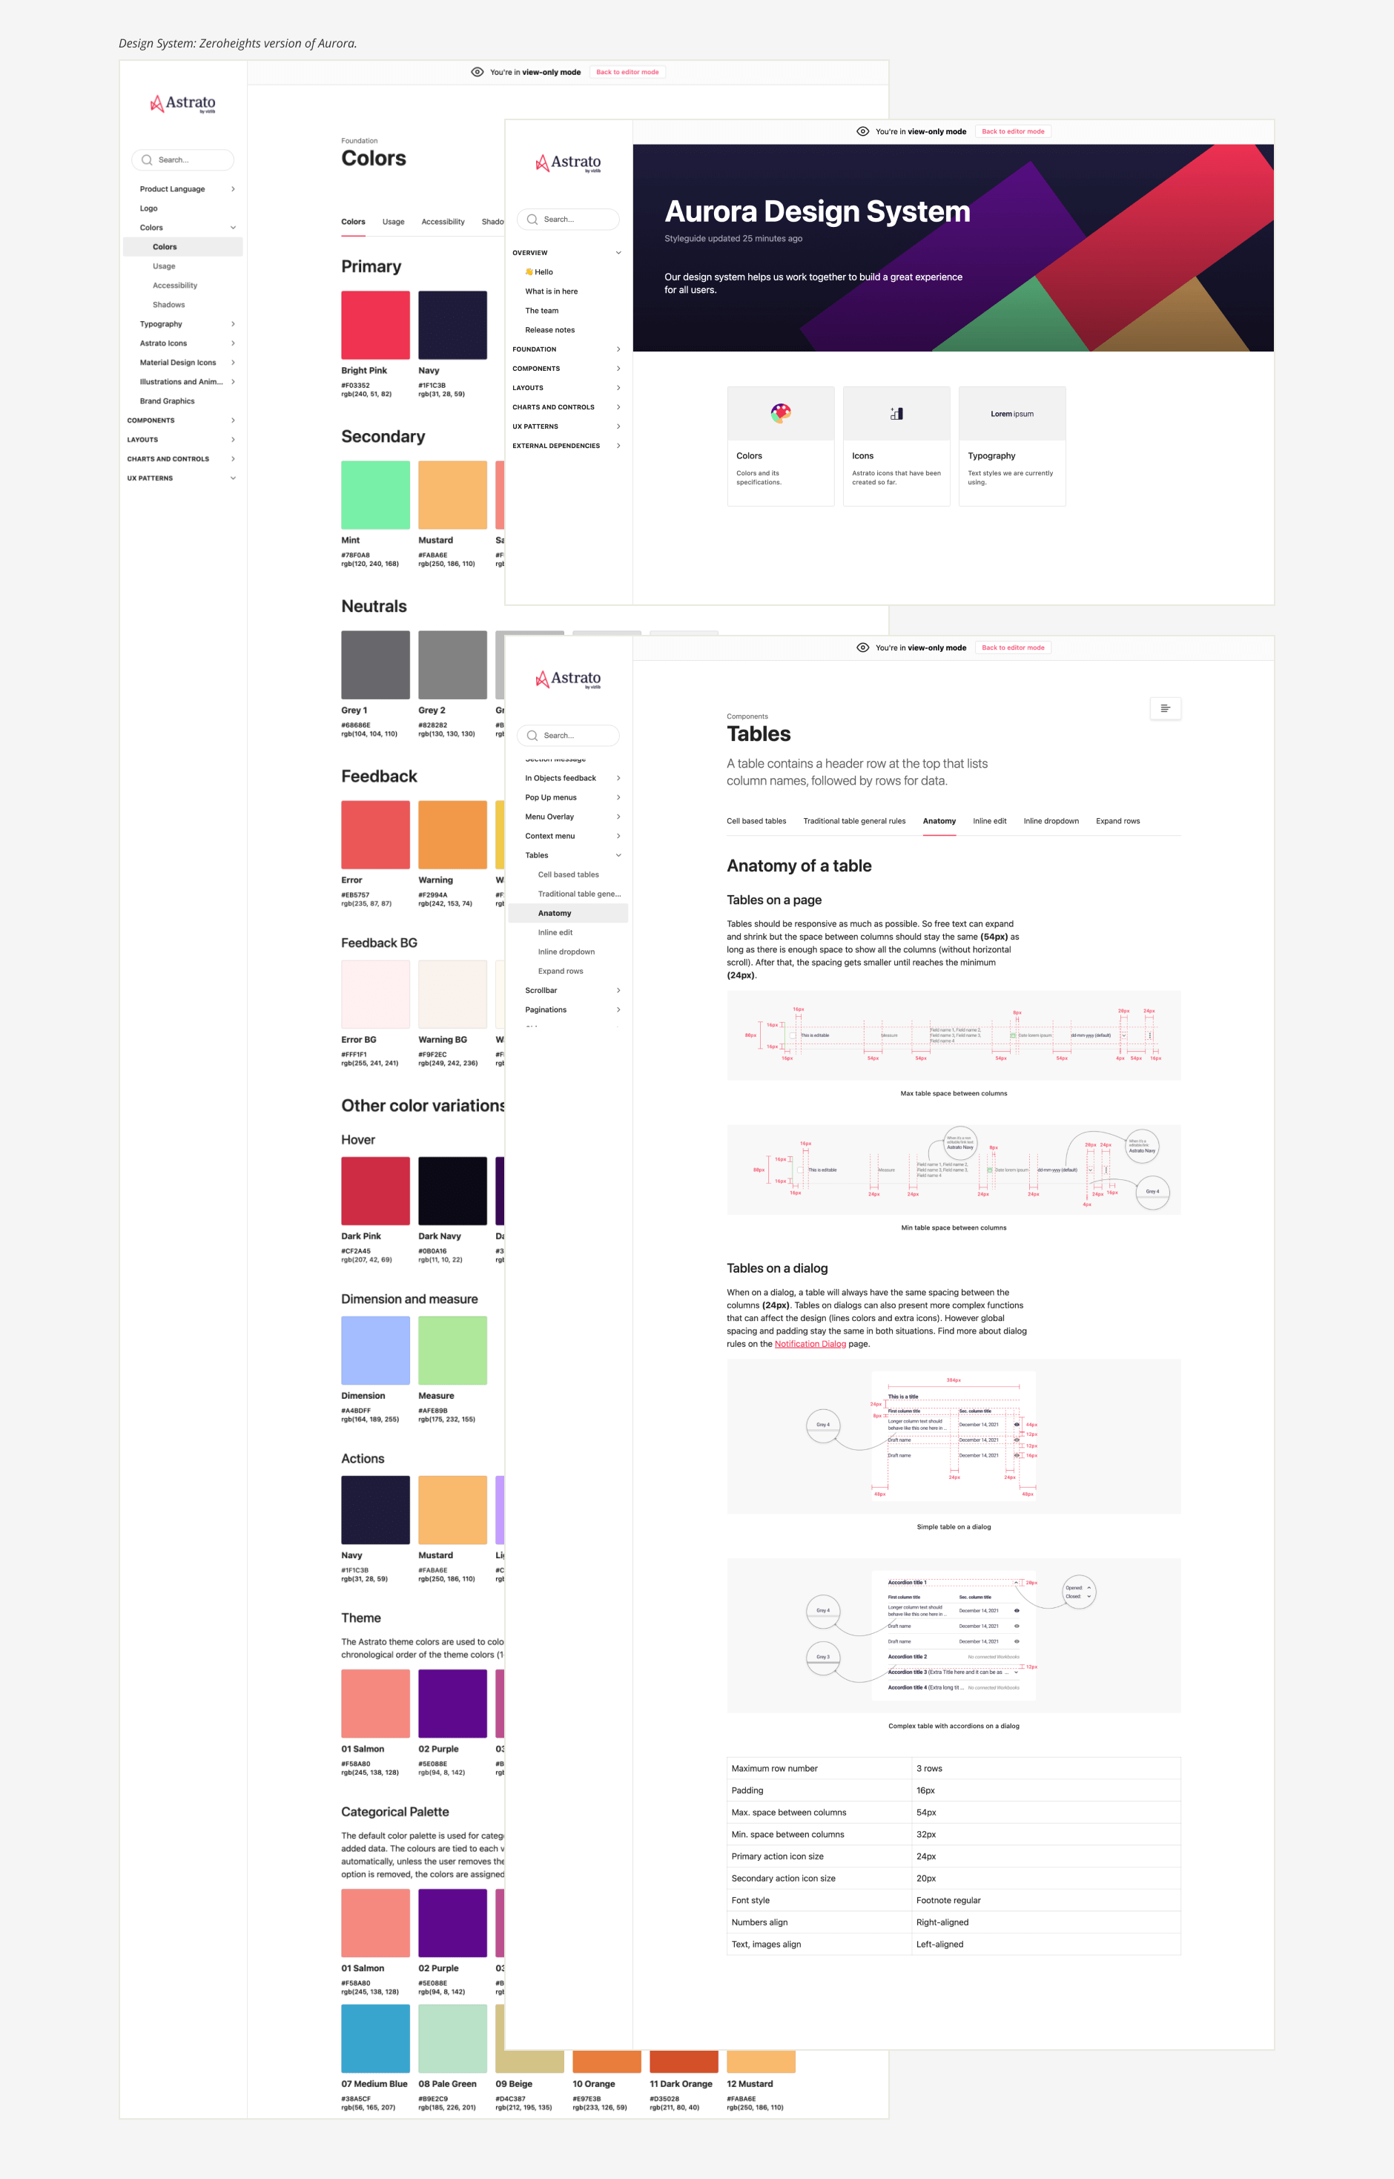Screen dimensions: 1394x2179
Task: Click the Max table space between columns diagram
Action: pos(953,1035)
